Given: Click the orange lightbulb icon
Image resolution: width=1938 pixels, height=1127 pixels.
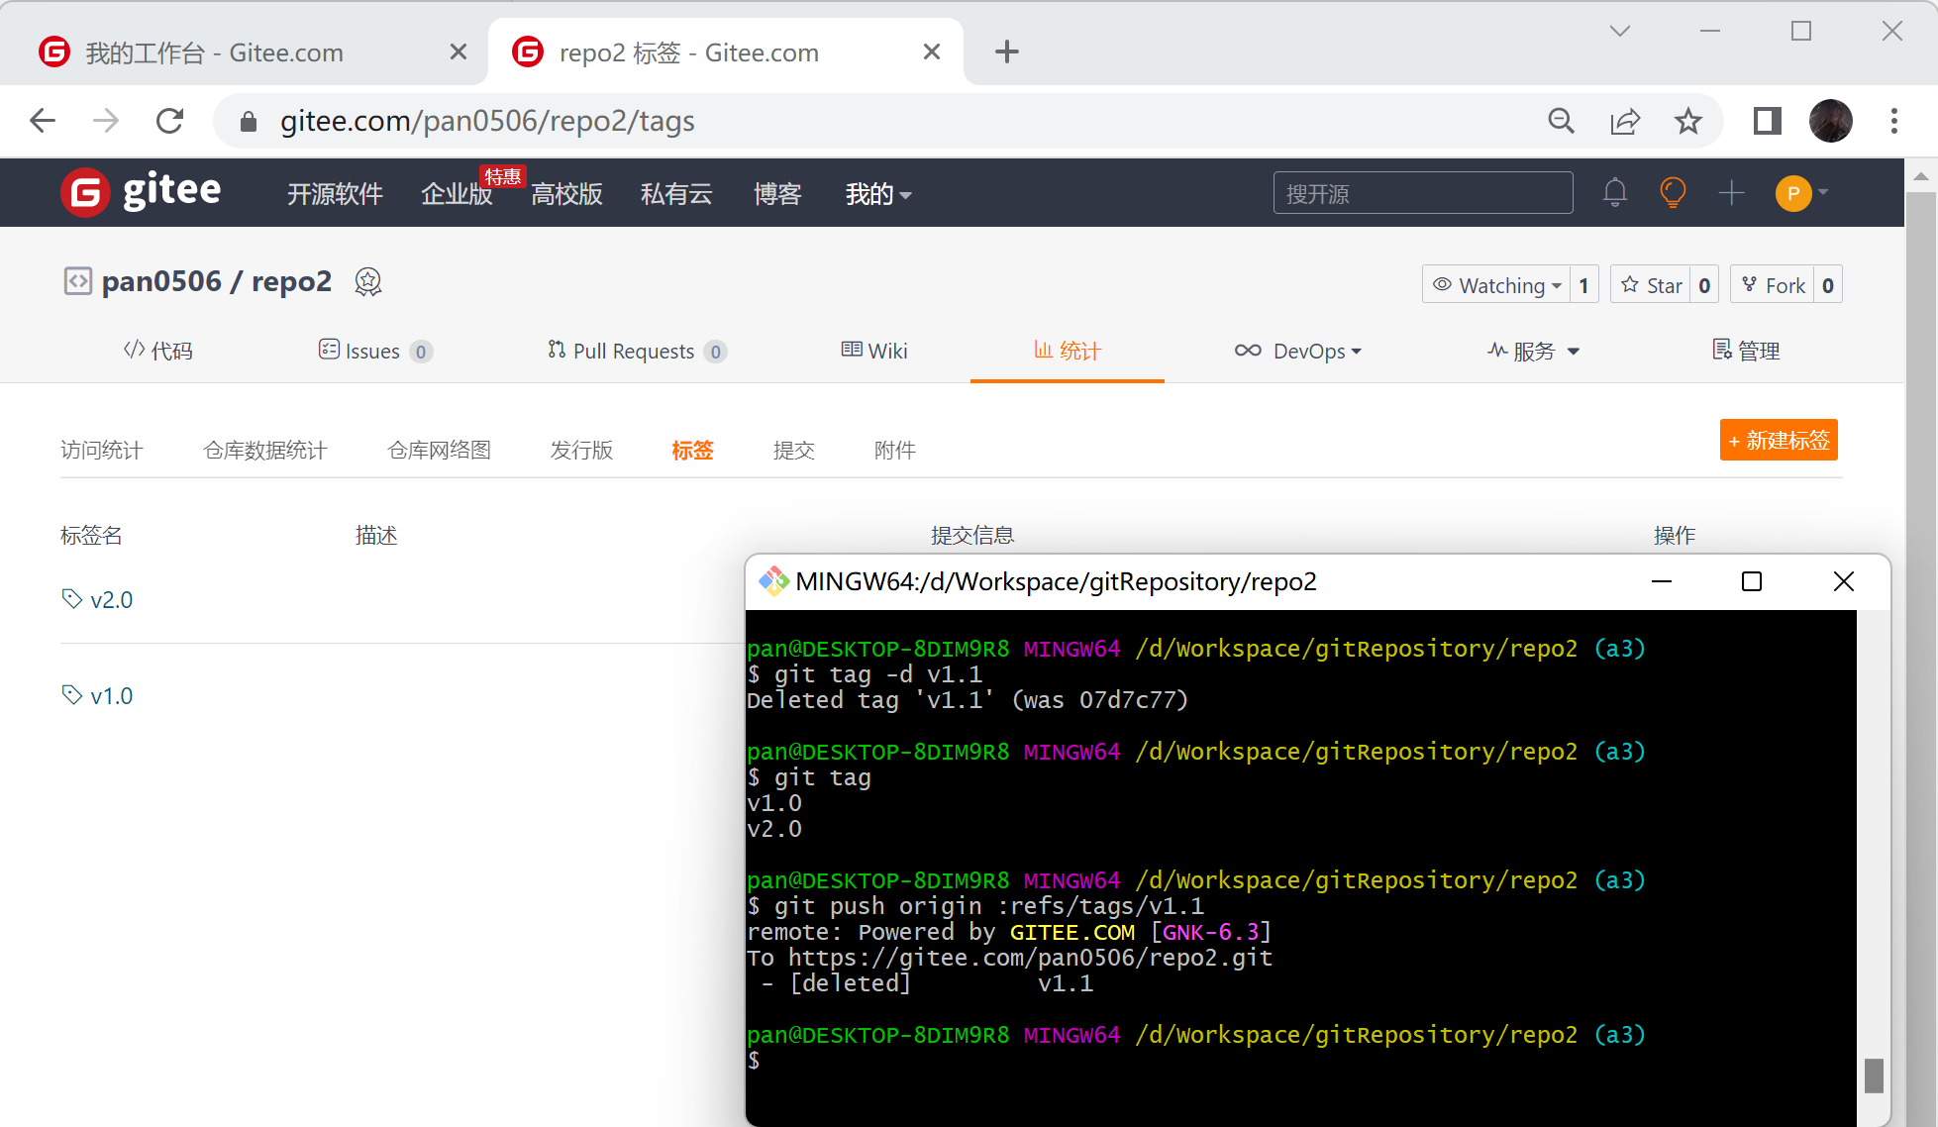Looking at the screenshot, I should click(1672, 192).
